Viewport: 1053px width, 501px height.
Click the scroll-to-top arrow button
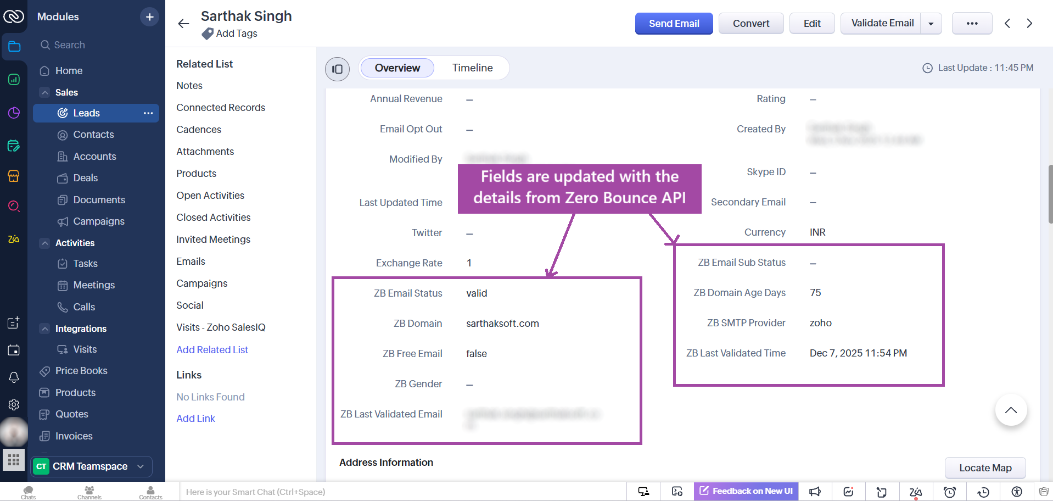pos(1011,410)
